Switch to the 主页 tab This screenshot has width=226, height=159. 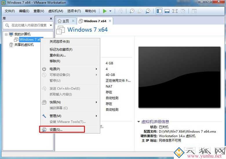(x=66, y=21)
